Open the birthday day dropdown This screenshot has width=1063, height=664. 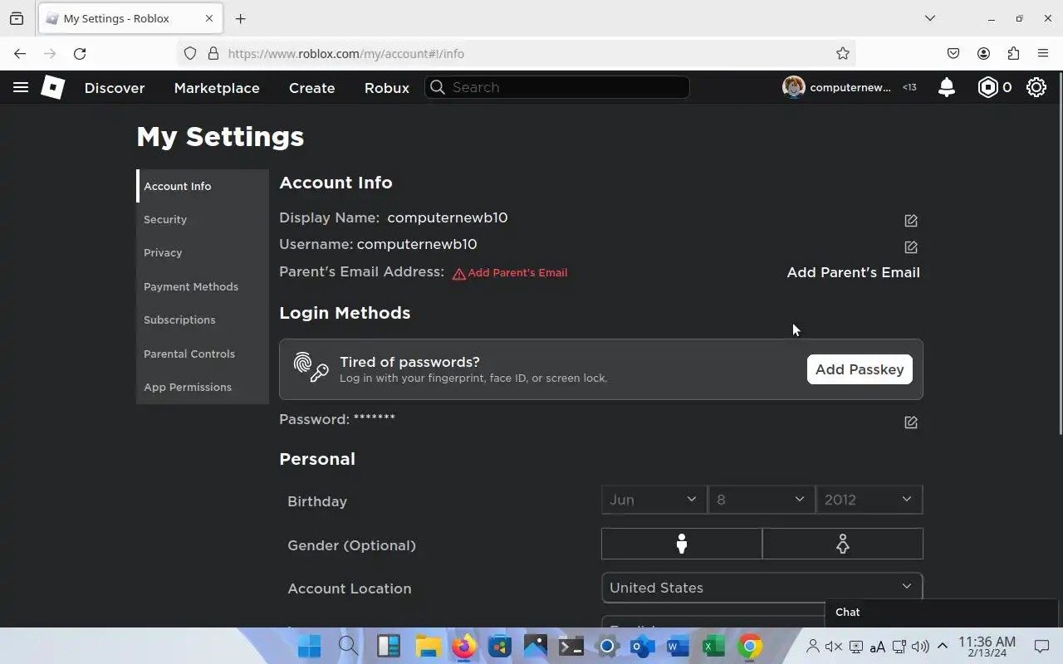pyautogui.click(x=762, y=500)
